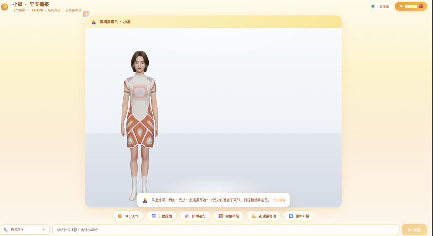
Task: Focus the 想听什么播报 message input field
Action: [226, 230]
